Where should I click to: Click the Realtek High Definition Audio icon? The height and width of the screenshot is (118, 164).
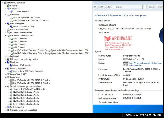(11, 104)
